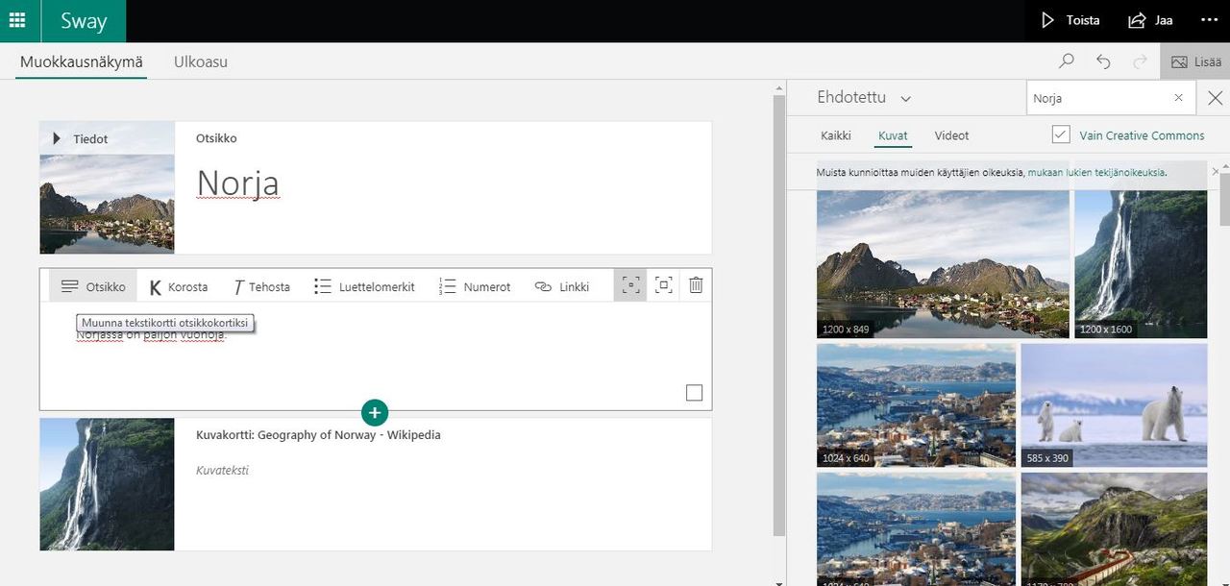
Task: Select the Videot filter tab
Action: click(951, 135)
